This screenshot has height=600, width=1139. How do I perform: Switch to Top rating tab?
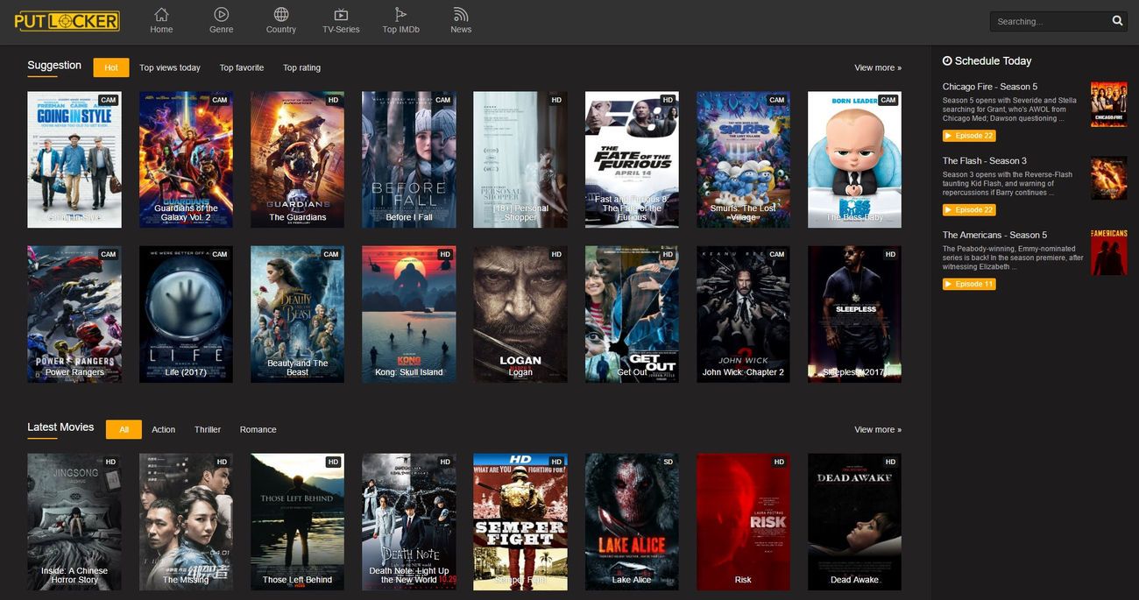click(301, 67)
